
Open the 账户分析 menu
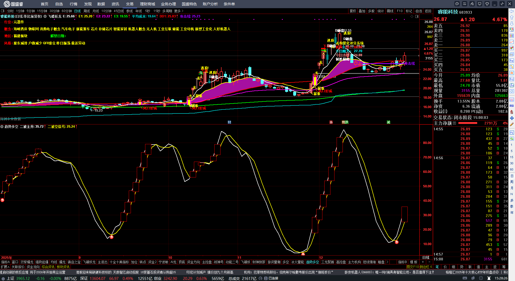tap(210, 4)
